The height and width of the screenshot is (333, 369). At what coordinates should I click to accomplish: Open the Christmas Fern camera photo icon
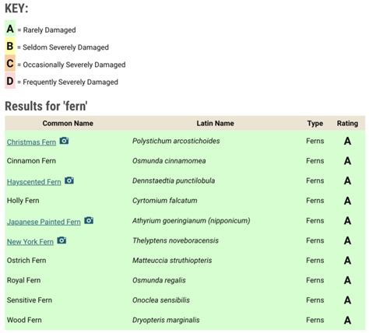tap(64, 141)
